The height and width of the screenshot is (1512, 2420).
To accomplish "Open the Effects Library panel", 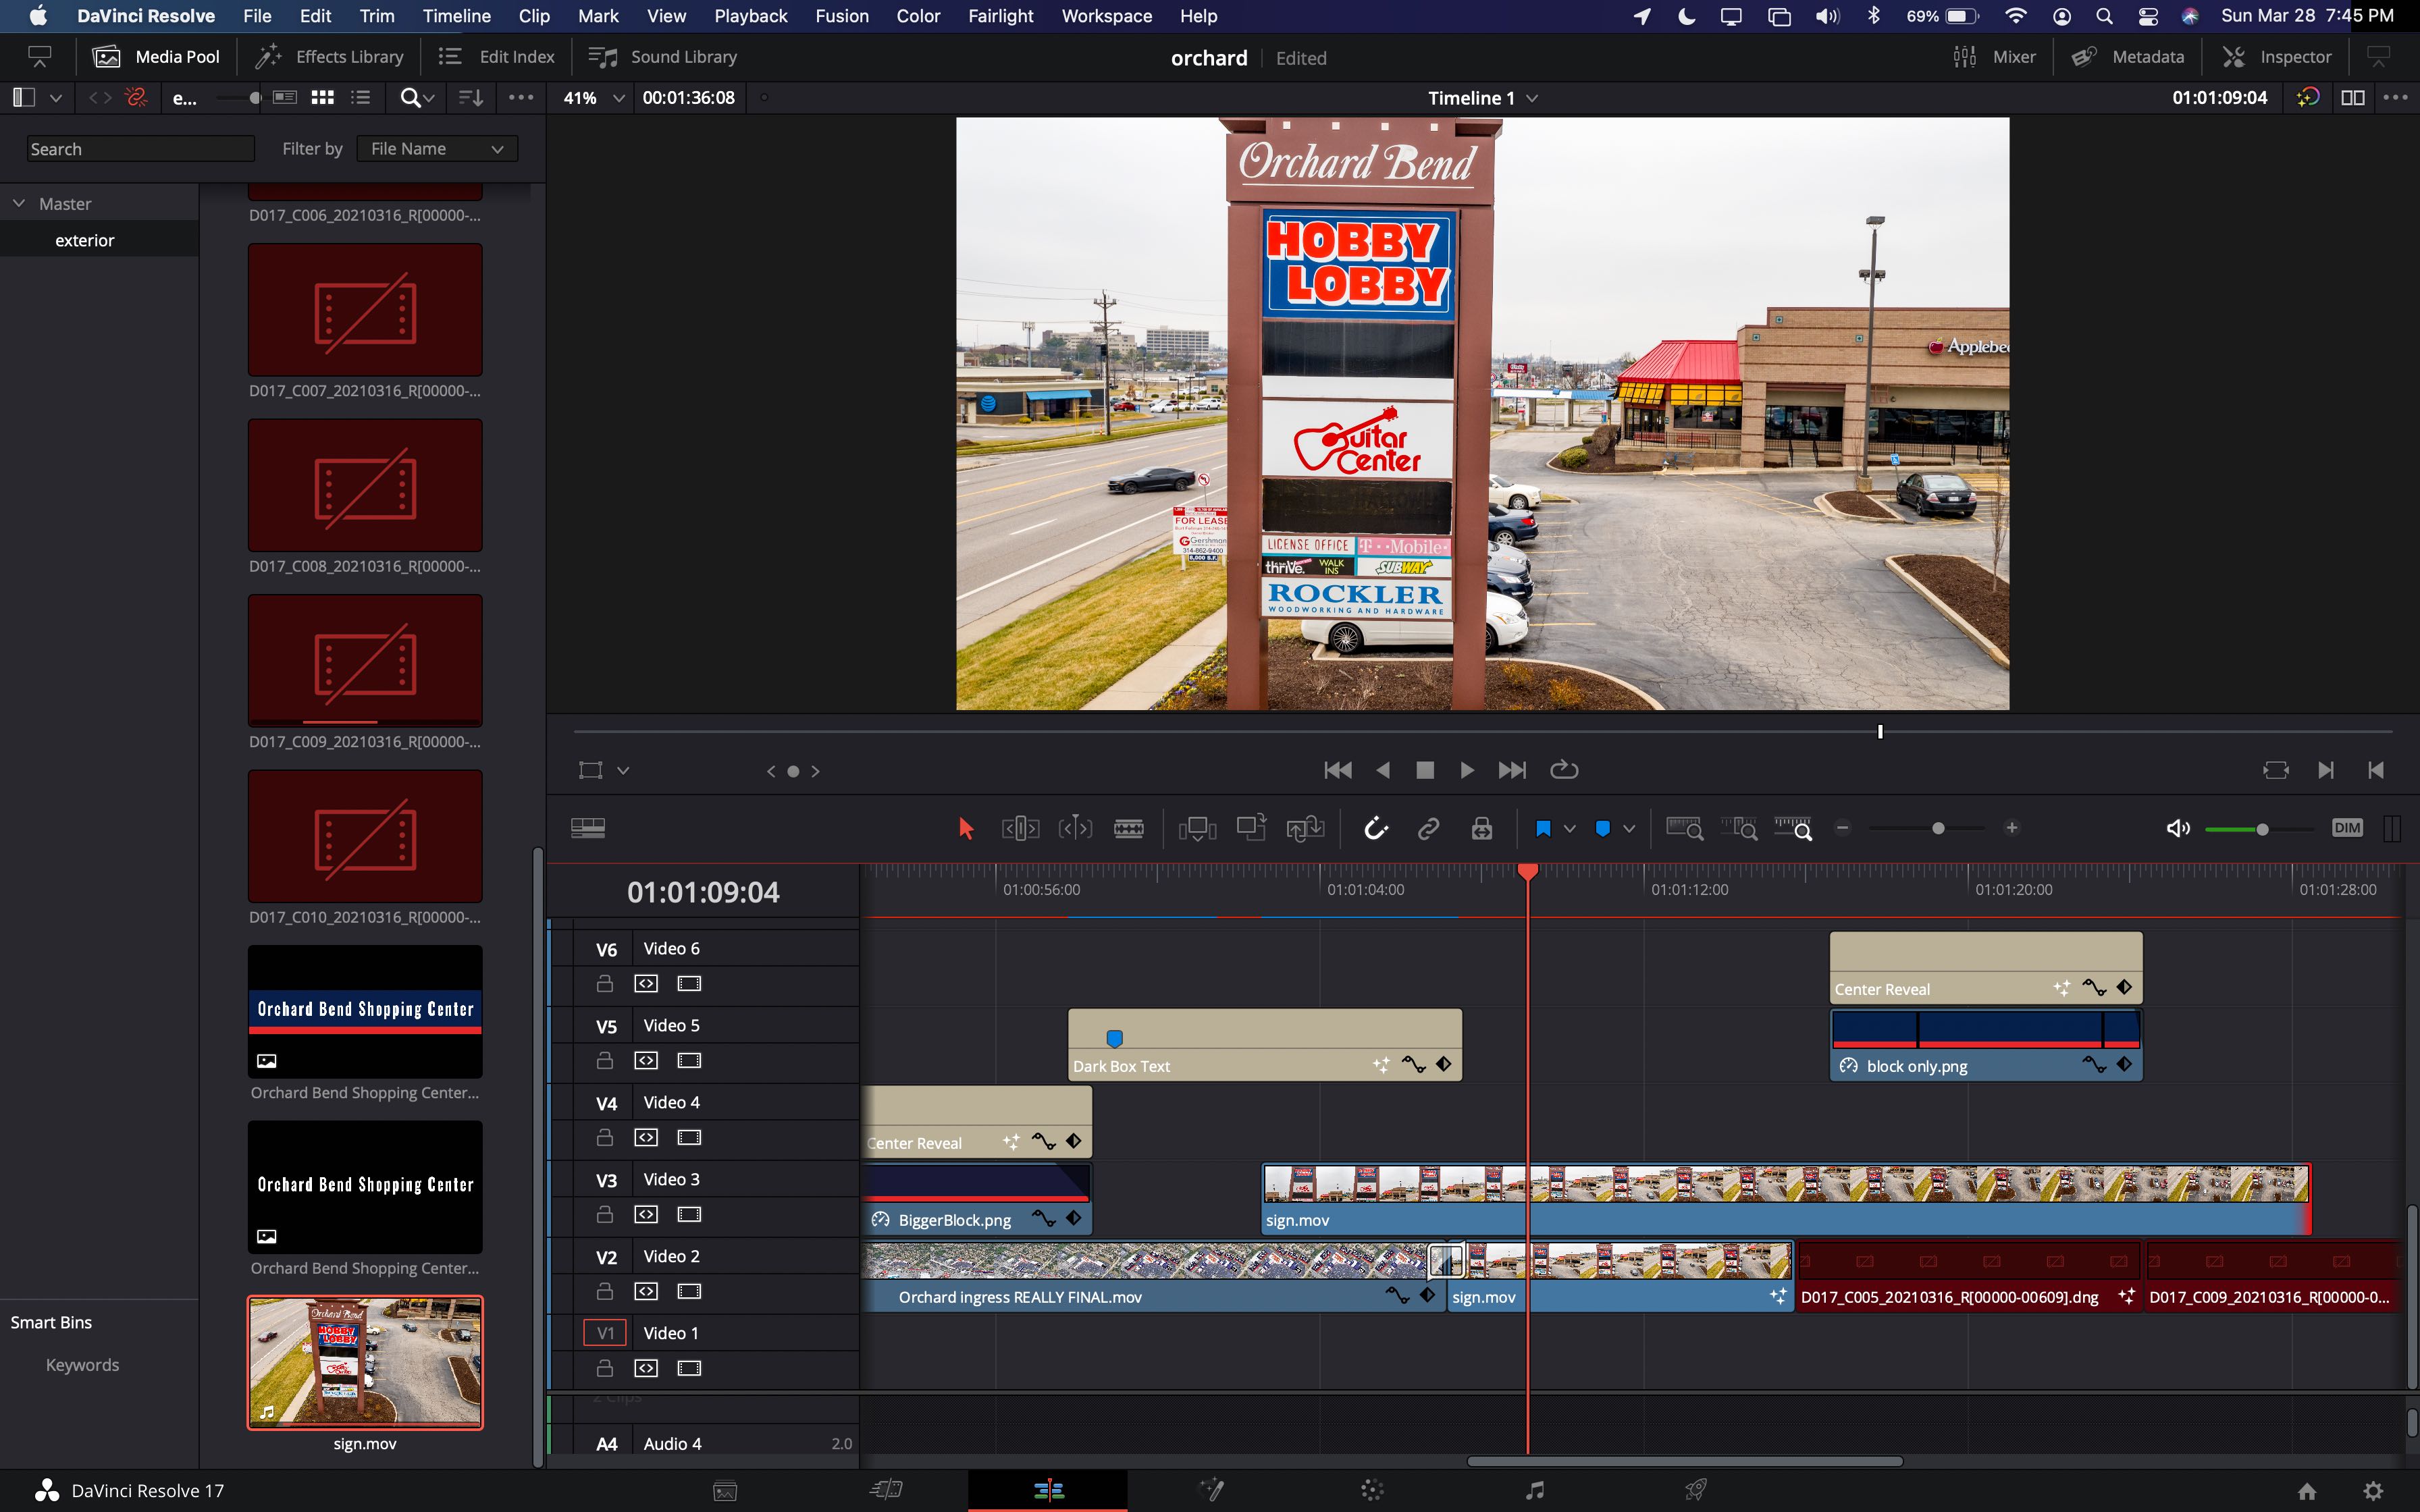I will [x=329, y=57].
